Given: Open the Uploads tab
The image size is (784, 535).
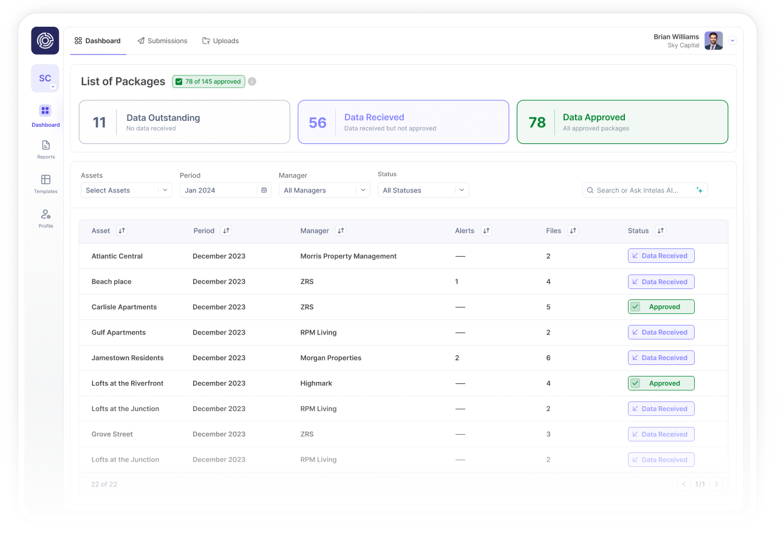Looking at the screenshot, I should pos(220,40).
